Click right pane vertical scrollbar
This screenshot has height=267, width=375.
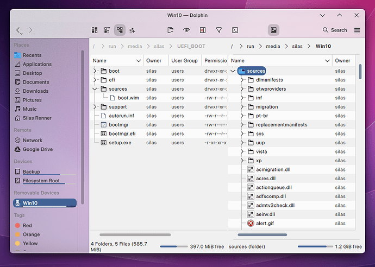pos(360,72)
